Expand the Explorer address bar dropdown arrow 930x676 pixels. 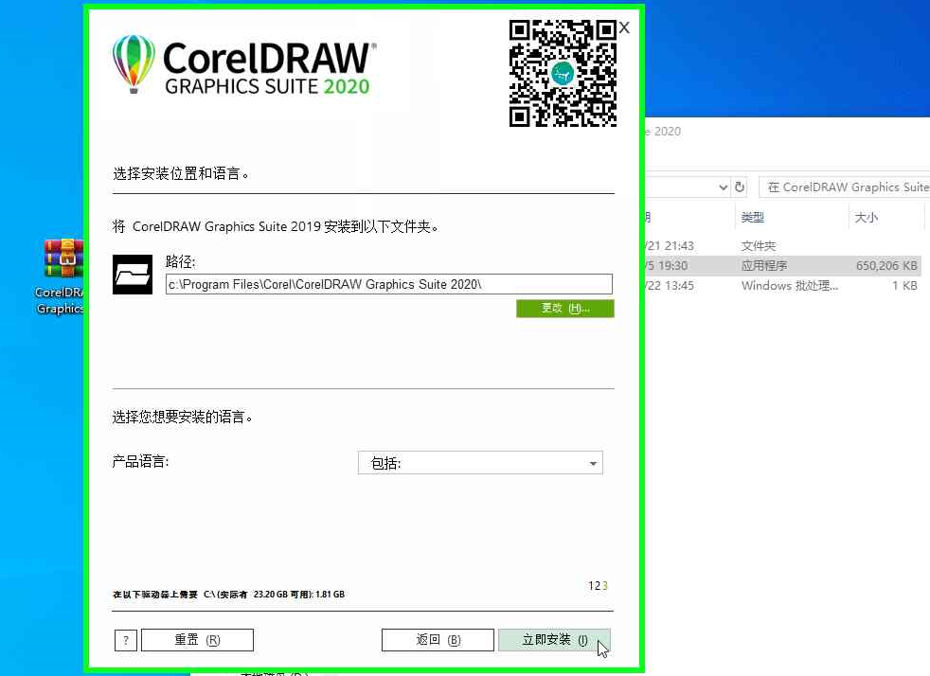(x=723, y=187)
